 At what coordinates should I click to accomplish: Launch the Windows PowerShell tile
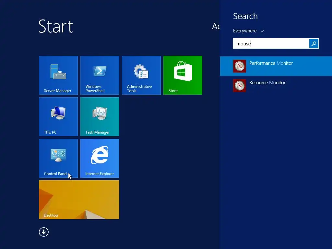[100, 75]
